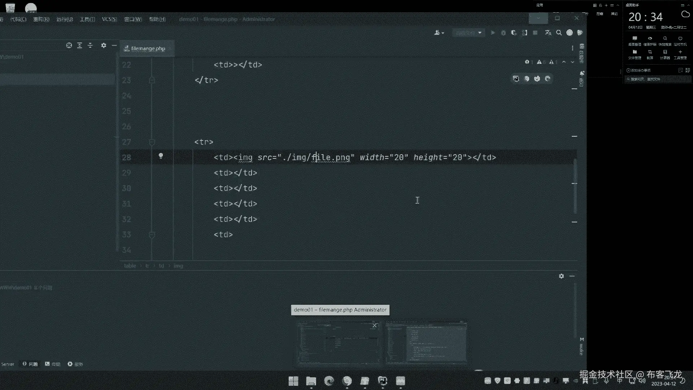This screenshot has width=693, height=390.
Task: Open Search Everywhere magnifier icon
Action: (559, 33)
